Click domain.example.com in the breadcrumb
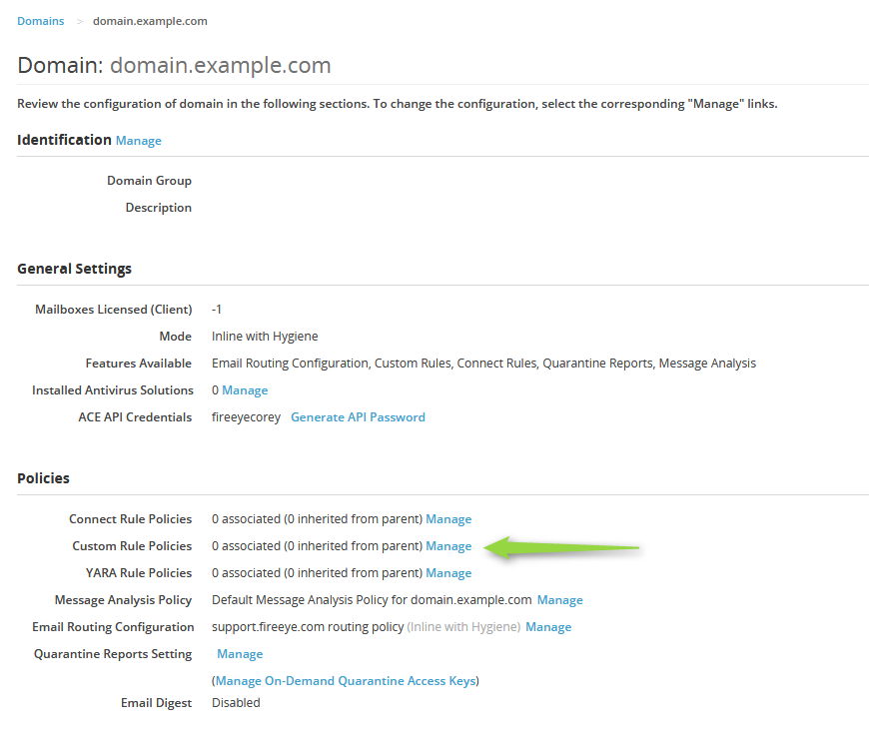This screenshot has width=869, height=741. pos(150,20)
